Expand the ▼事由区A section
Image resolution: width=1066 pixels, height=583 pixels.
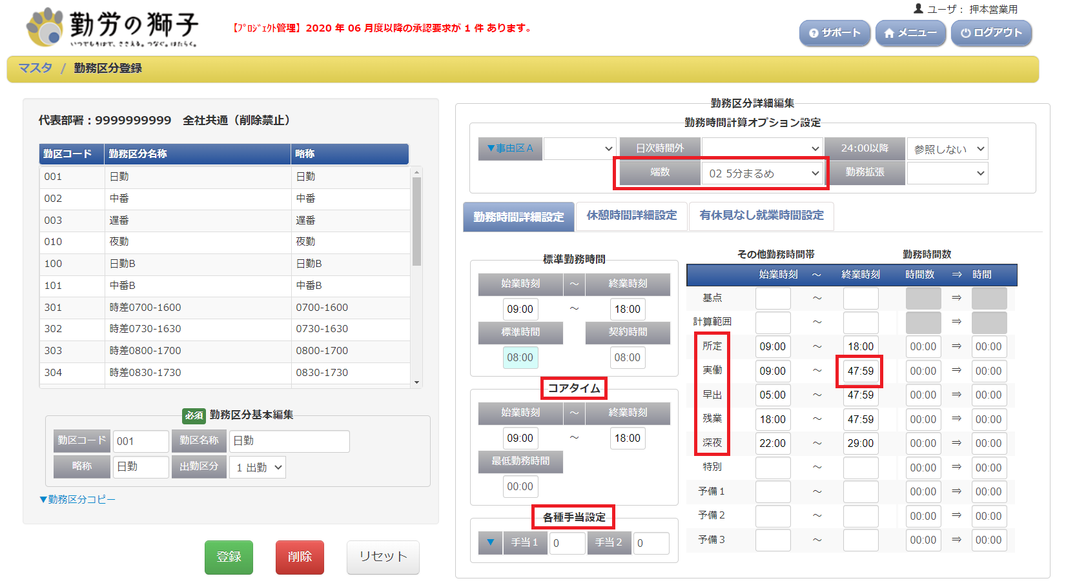[510, 148]
